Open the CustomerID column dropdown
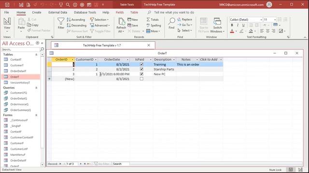Screen dimensions: 309x173 click(96, 60)
